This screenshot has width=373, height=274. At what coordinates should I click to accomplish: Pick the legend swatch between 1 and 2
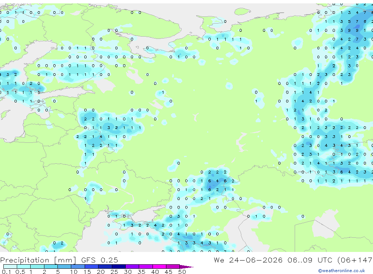coord(37,267)
